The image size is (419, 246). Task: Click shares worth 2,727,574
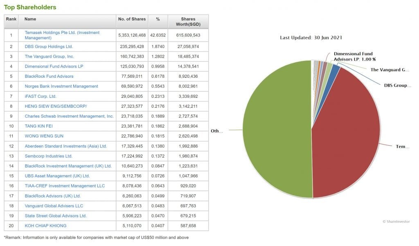(188, 116)
